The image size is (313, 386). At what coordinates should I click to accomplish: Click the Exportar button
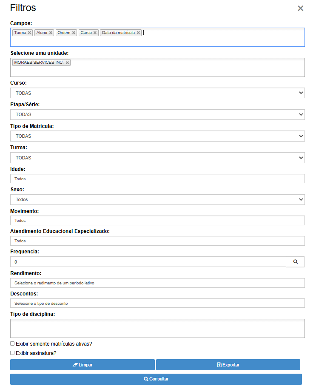point(228,365)
